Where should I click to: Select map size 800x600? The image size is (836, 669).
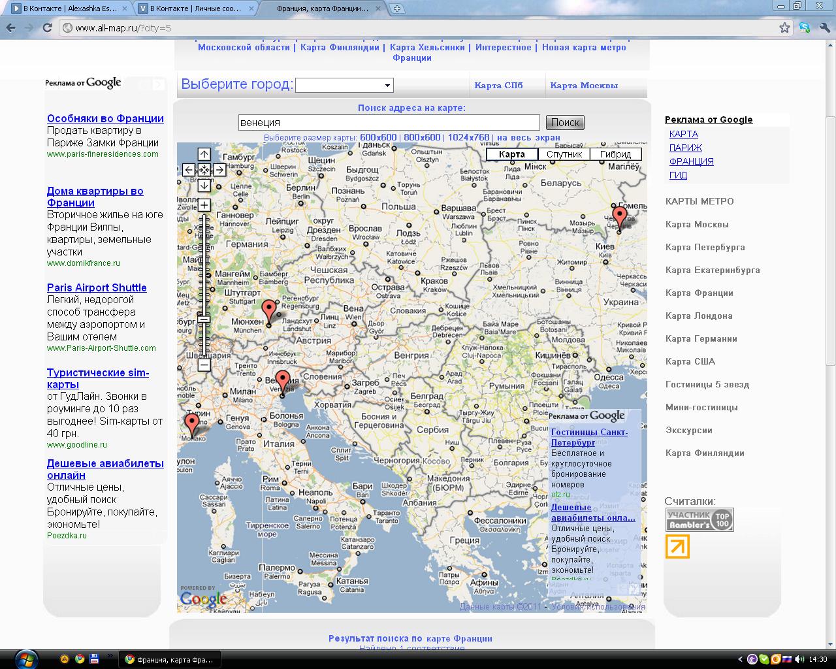click(422, 137)
